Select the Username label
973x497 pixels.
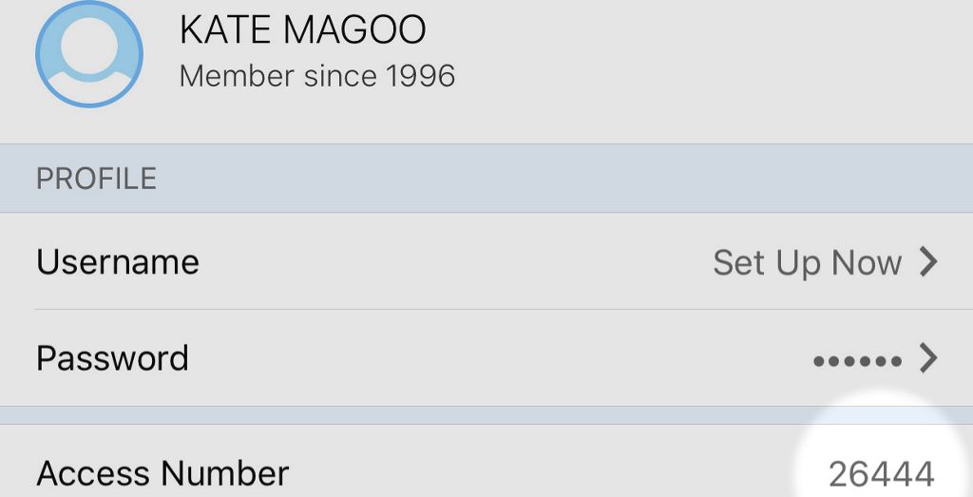pyautogui.click(x=118, y=261)
